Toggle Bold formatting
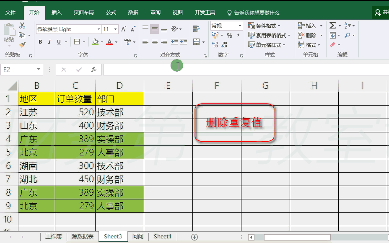This screenshot has width=389, height=243. (x=40, y=42)
